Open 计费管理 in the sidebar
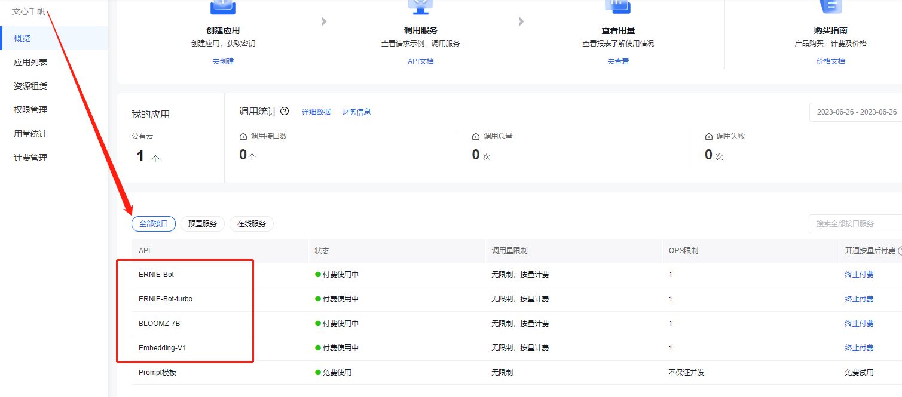Image resolution: width=902 pixels, height=397 pixels. point(30,158)
